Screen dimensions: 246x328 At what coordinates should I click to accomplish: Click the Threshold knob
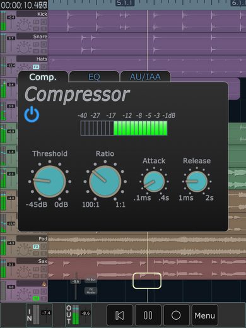[50, 182]
